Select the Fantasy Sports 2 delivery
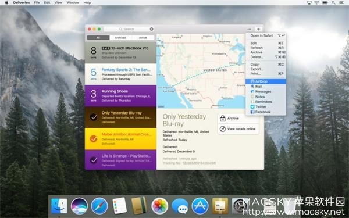Viewport: 349px width, 218px height. coord(120,74)
